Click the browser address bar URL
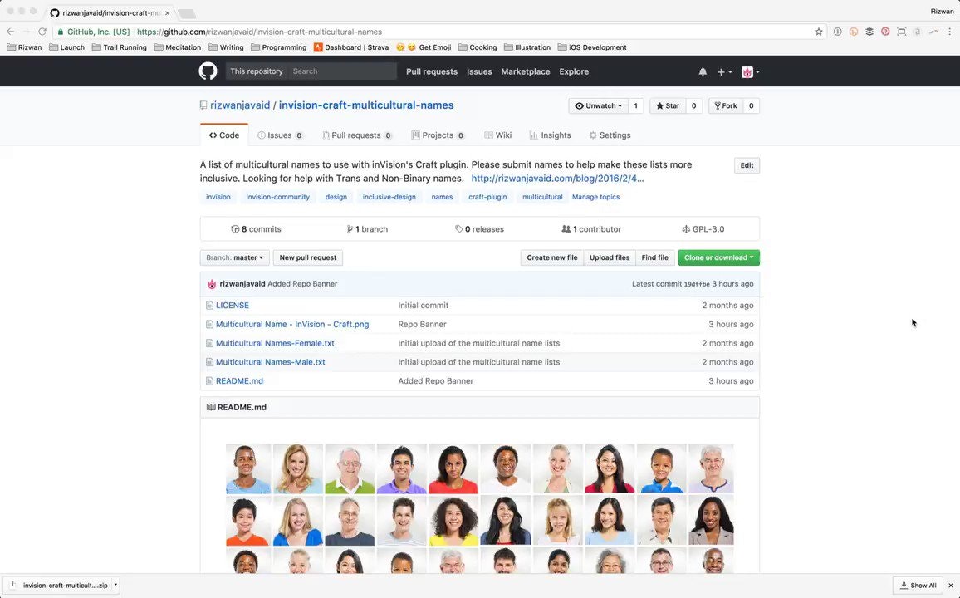 point(259,32)
